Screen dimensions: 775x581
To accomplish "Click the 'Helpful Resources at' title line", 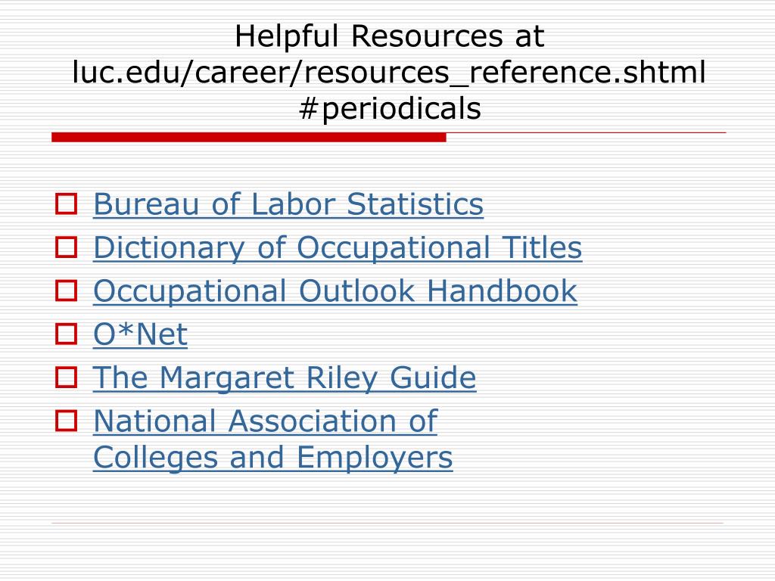I will [390, 36].
